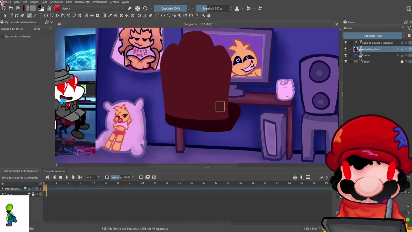Image resolution: width=412 pixels, height=232 pixels.
Task: Select the Text tool
Action: click(11, 15)
